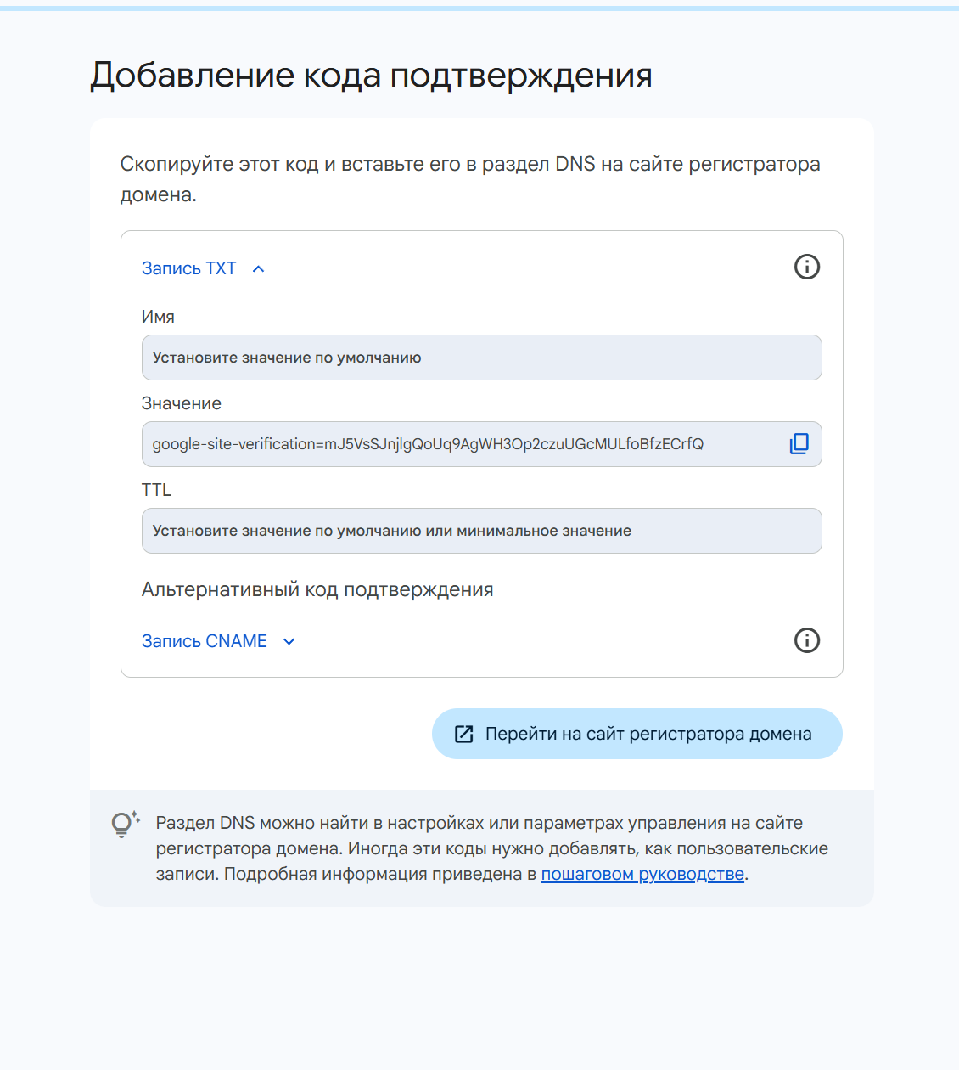Open Перейти на сайт регистратора домена button
Screen dimensions: 959x1070
pos(637,734)
